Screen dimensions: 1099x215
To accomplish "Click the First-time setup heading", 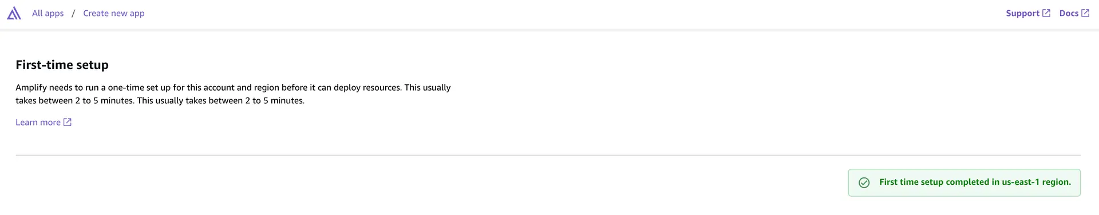I will tap(62, 65).
